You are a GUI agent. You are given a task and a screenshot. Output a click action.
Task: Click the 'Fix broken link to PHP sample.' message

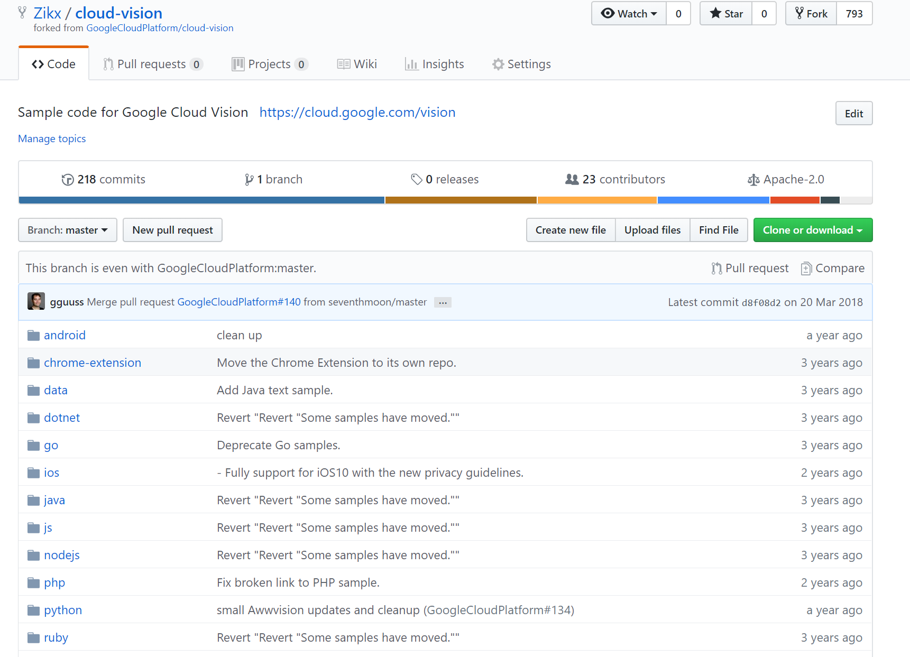298,582
